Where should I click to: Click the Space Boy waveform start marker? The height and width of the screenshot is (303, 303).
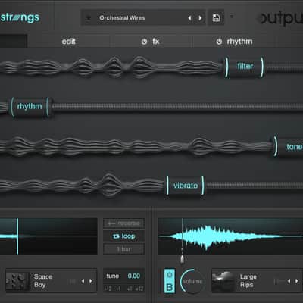click(x=17, y=236)
